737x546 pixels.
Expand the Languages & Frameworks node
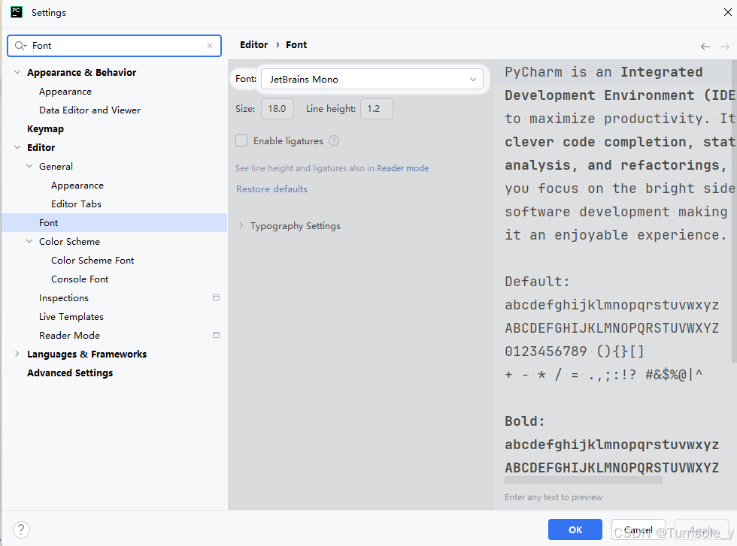click(17, 354)
